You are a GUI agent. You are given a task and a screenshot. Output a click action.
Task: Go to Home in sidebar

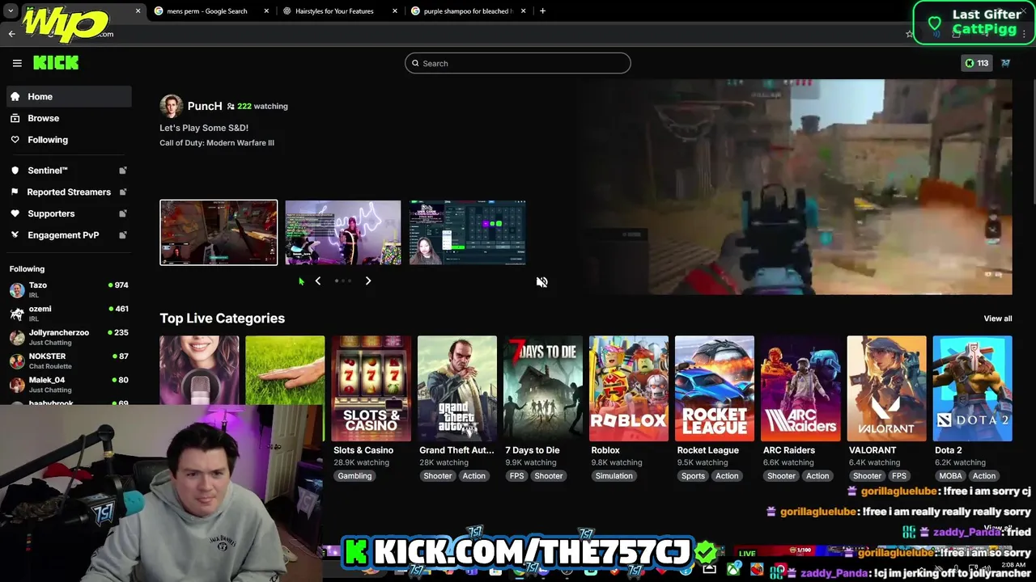tap(69, 96)
